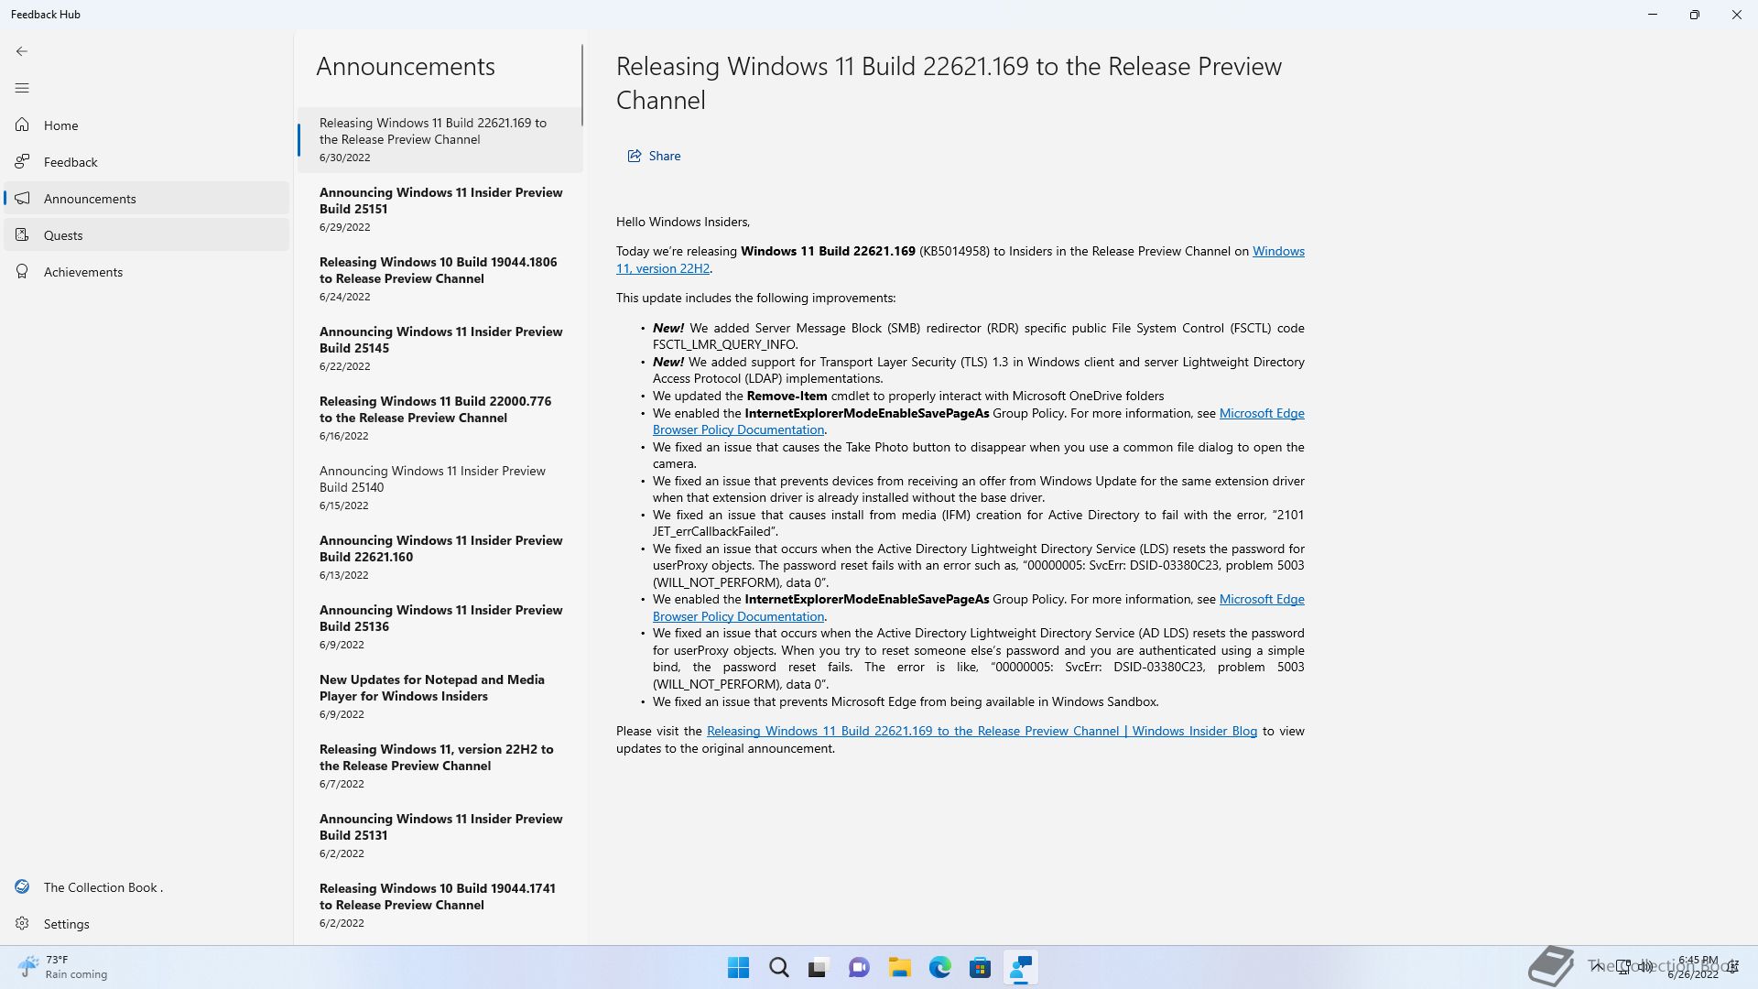
Task: Open Windows 10 Build 19044.1741 announcement
Action: [440, 905]
